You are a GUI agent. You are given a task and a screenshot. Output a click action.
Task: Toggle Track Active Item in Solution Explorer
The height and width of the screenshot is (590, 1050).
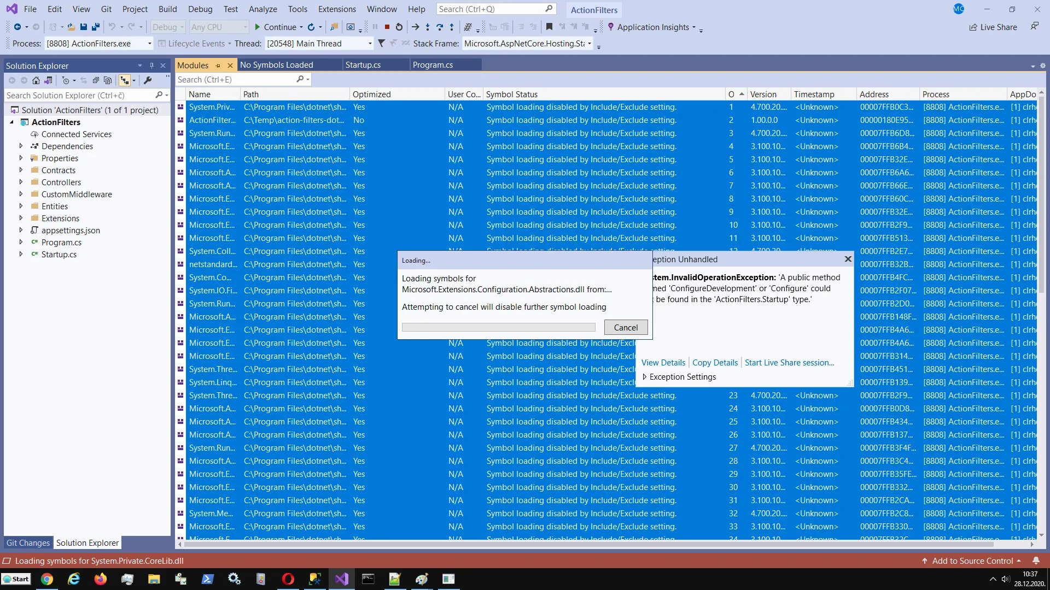[125, 80]
